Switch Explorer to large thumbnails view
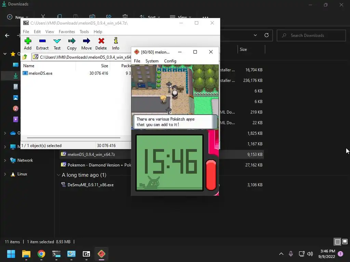The width and height of the screenshot is (350, 262). coord(345,242)
